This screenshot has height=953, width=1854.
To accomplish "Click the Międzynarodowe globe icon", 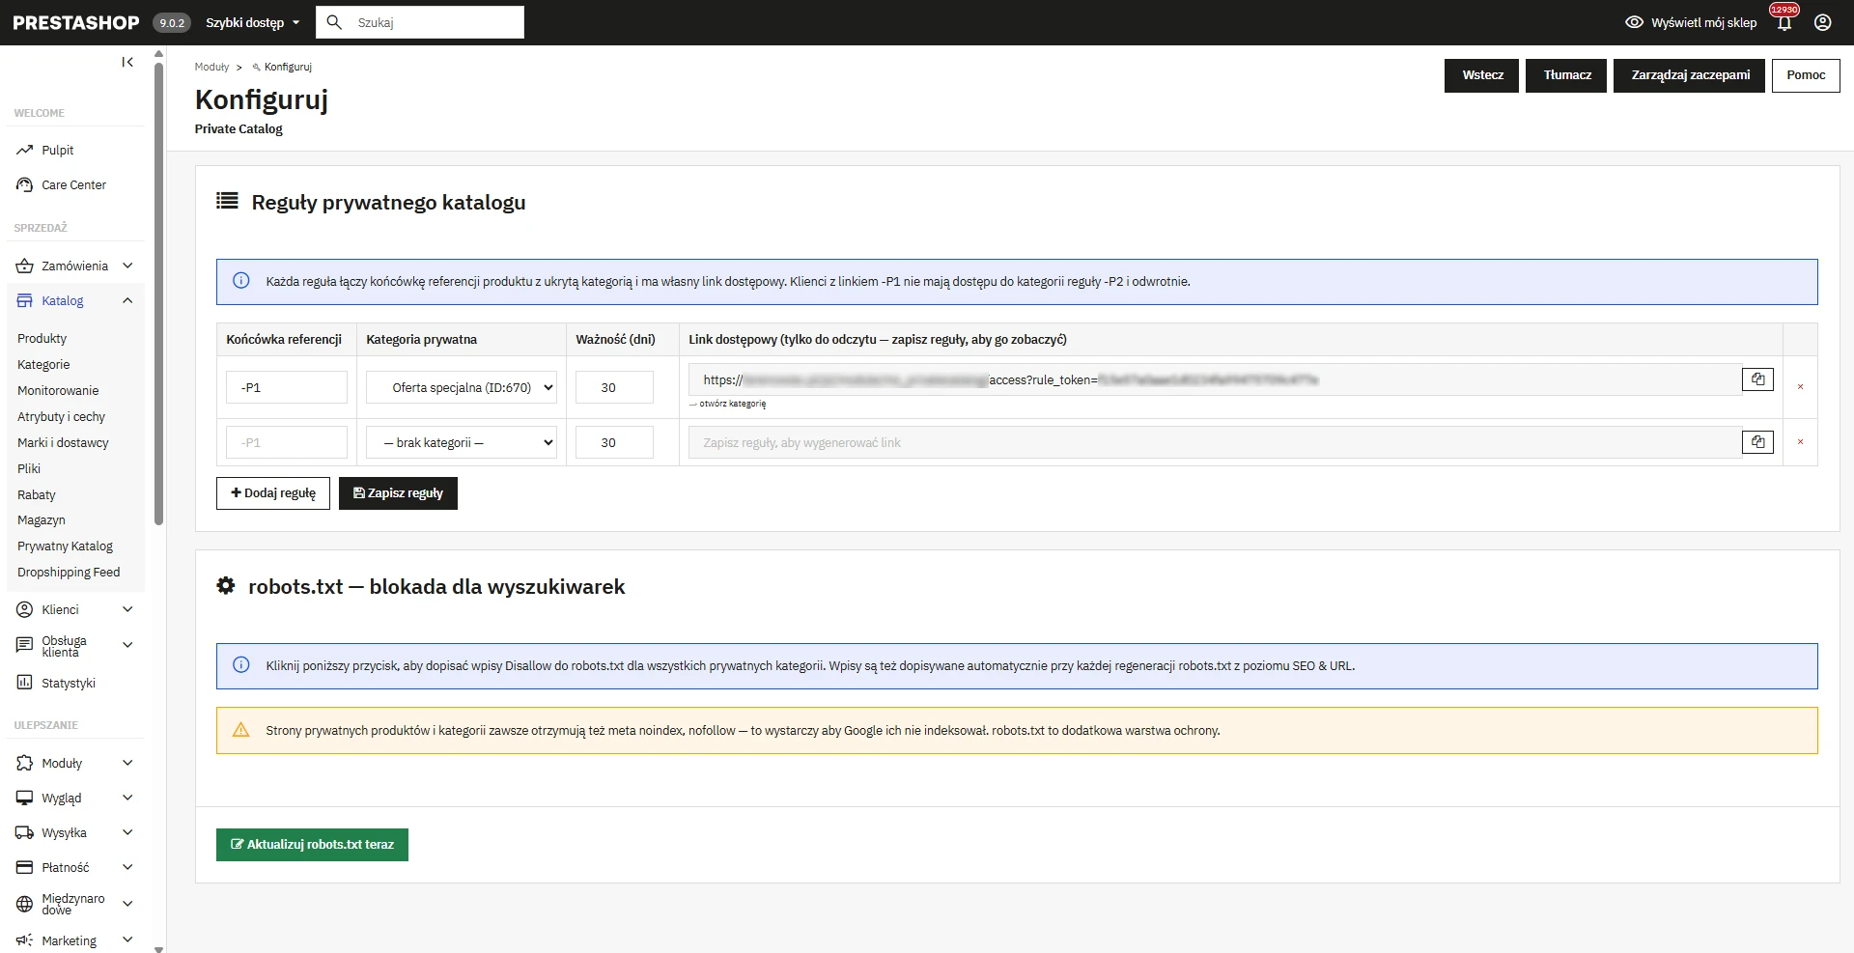I will point(25,904).
